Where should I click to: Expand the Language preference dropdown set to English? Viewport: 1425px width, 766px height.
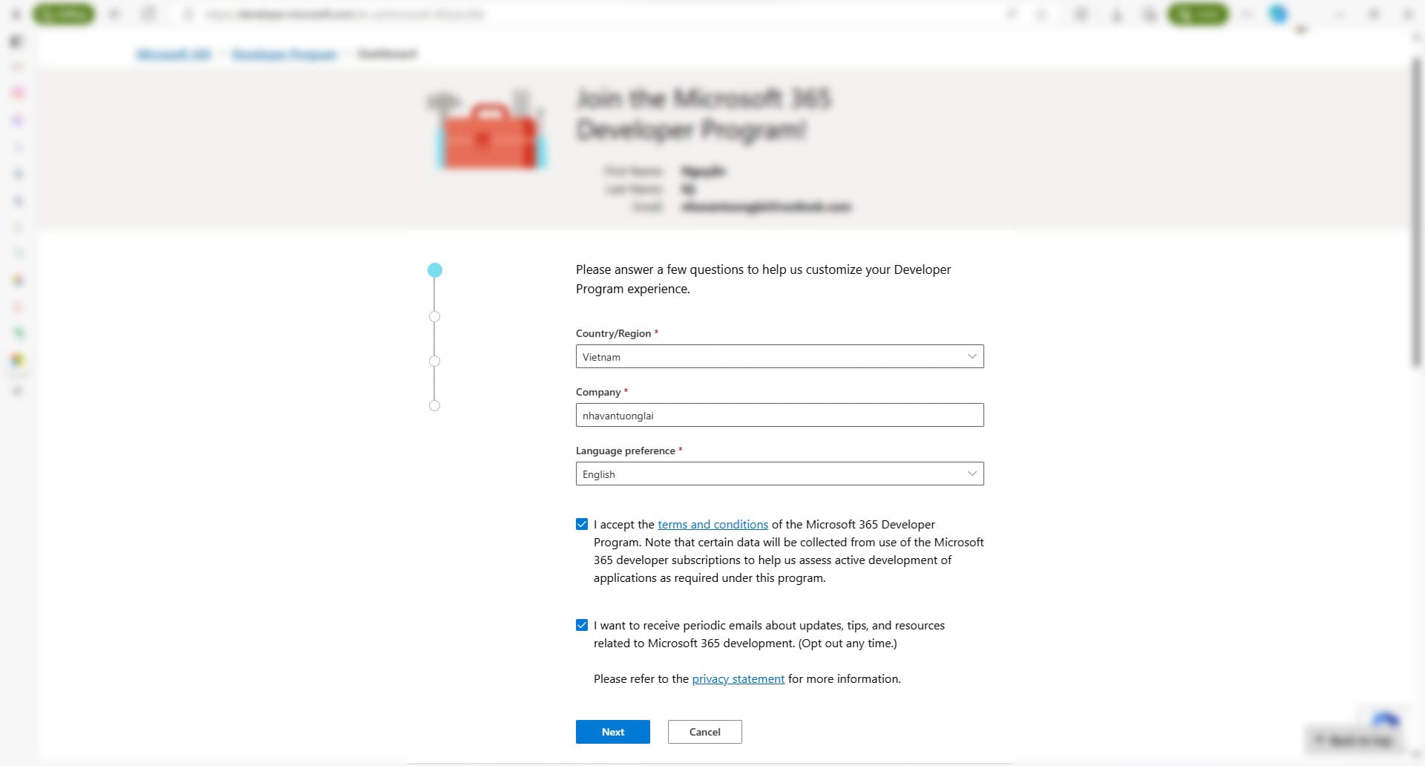click(x=779, y=474)
